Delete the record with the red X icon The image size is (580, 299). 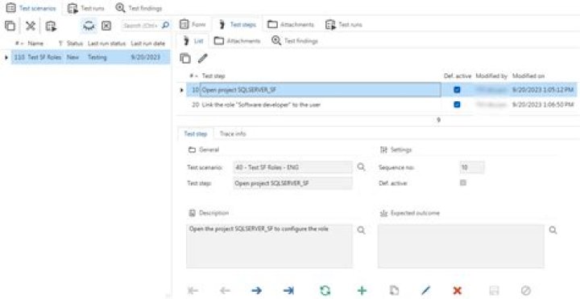point(458,291)
